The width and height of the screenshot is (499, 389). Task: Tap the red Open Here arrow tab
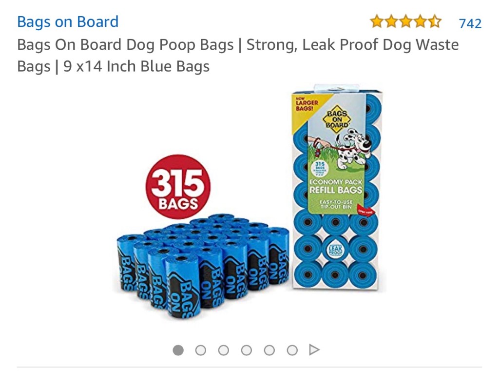pos(365,210)
